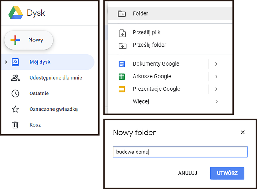Open the Ostatnie clock icon
The width and height of the screenshot is (257, 189).
point(15,93)
